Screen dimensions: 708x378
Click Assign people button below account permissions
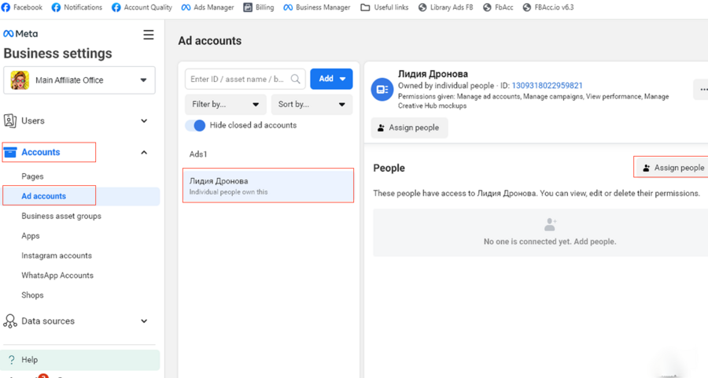click(409, 128)
